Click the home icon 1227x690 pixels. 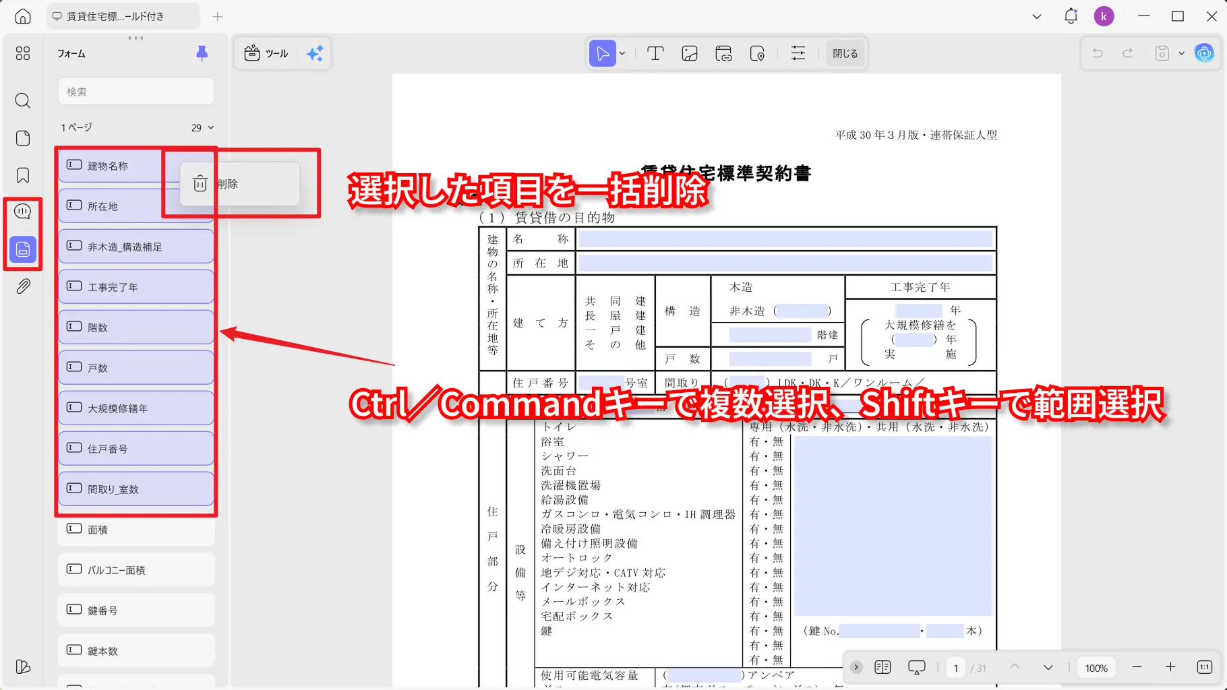pos(23,16)
